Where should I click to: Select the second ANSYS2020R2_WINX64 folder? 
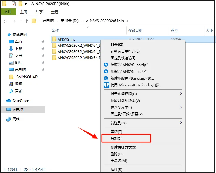pyautogui.click(x=77, y=52)
